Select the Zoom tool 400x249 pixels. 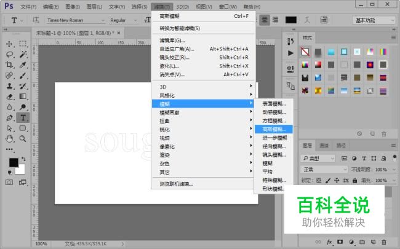(23, 139)
